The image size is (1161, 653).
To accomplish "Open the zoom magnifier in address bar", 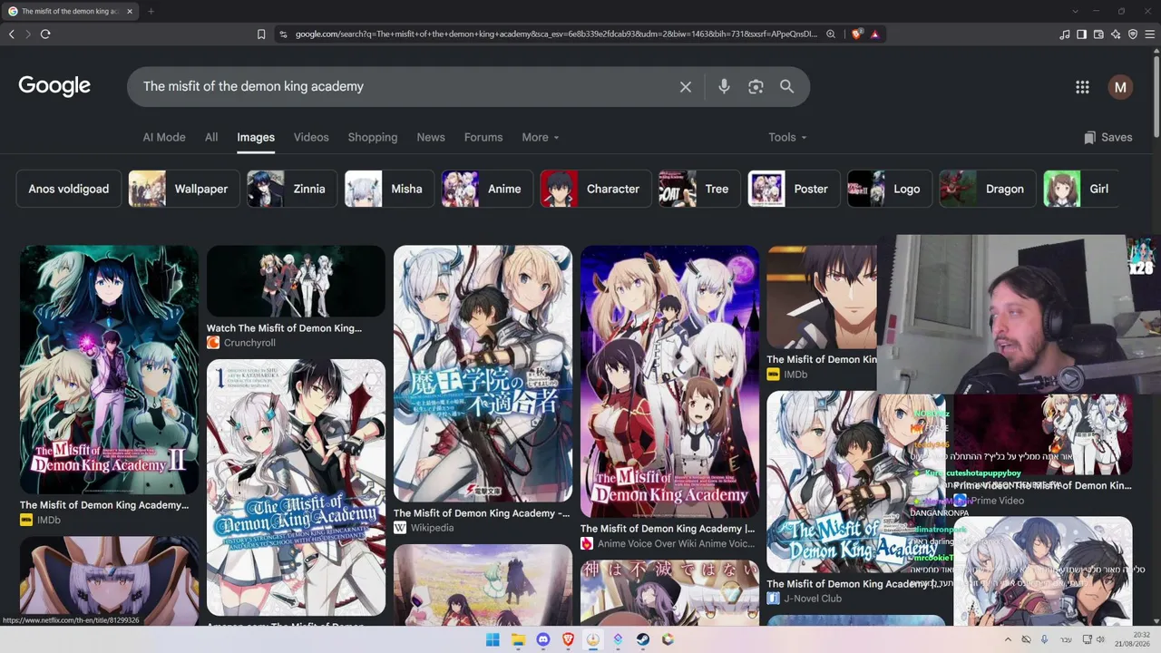I will (x=830, y=34).
